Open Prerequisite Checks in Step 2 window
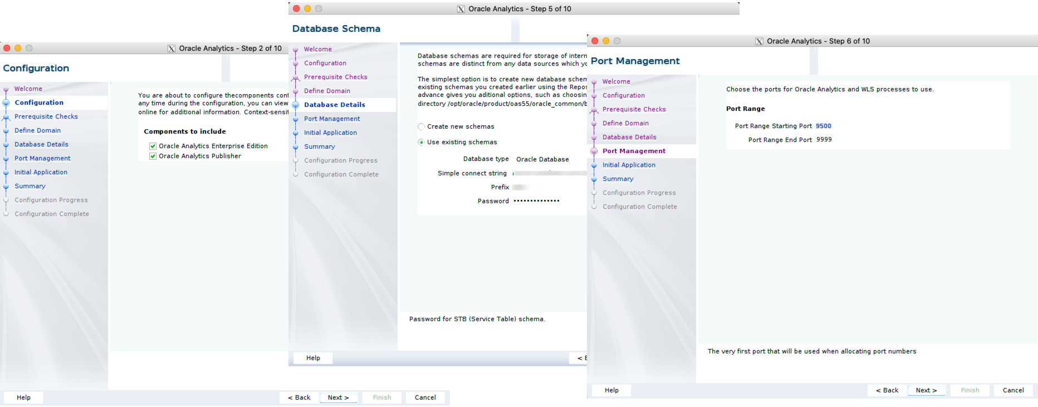This screenshot has width=1038, height=407. (x=46, y=116)
